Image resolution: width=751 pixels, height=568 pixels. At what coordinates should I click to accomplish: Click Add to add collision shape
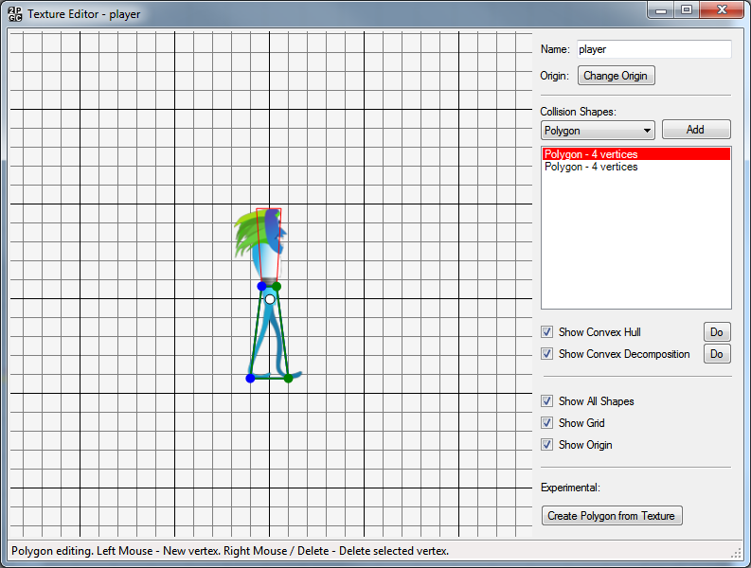(x=696, y=130)
